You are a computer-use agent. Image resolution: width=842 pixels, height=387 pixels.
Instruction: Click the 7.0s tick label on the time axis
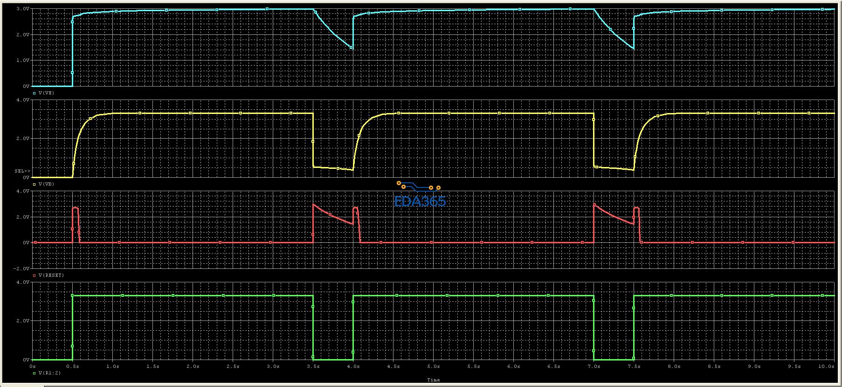(594, 367)
